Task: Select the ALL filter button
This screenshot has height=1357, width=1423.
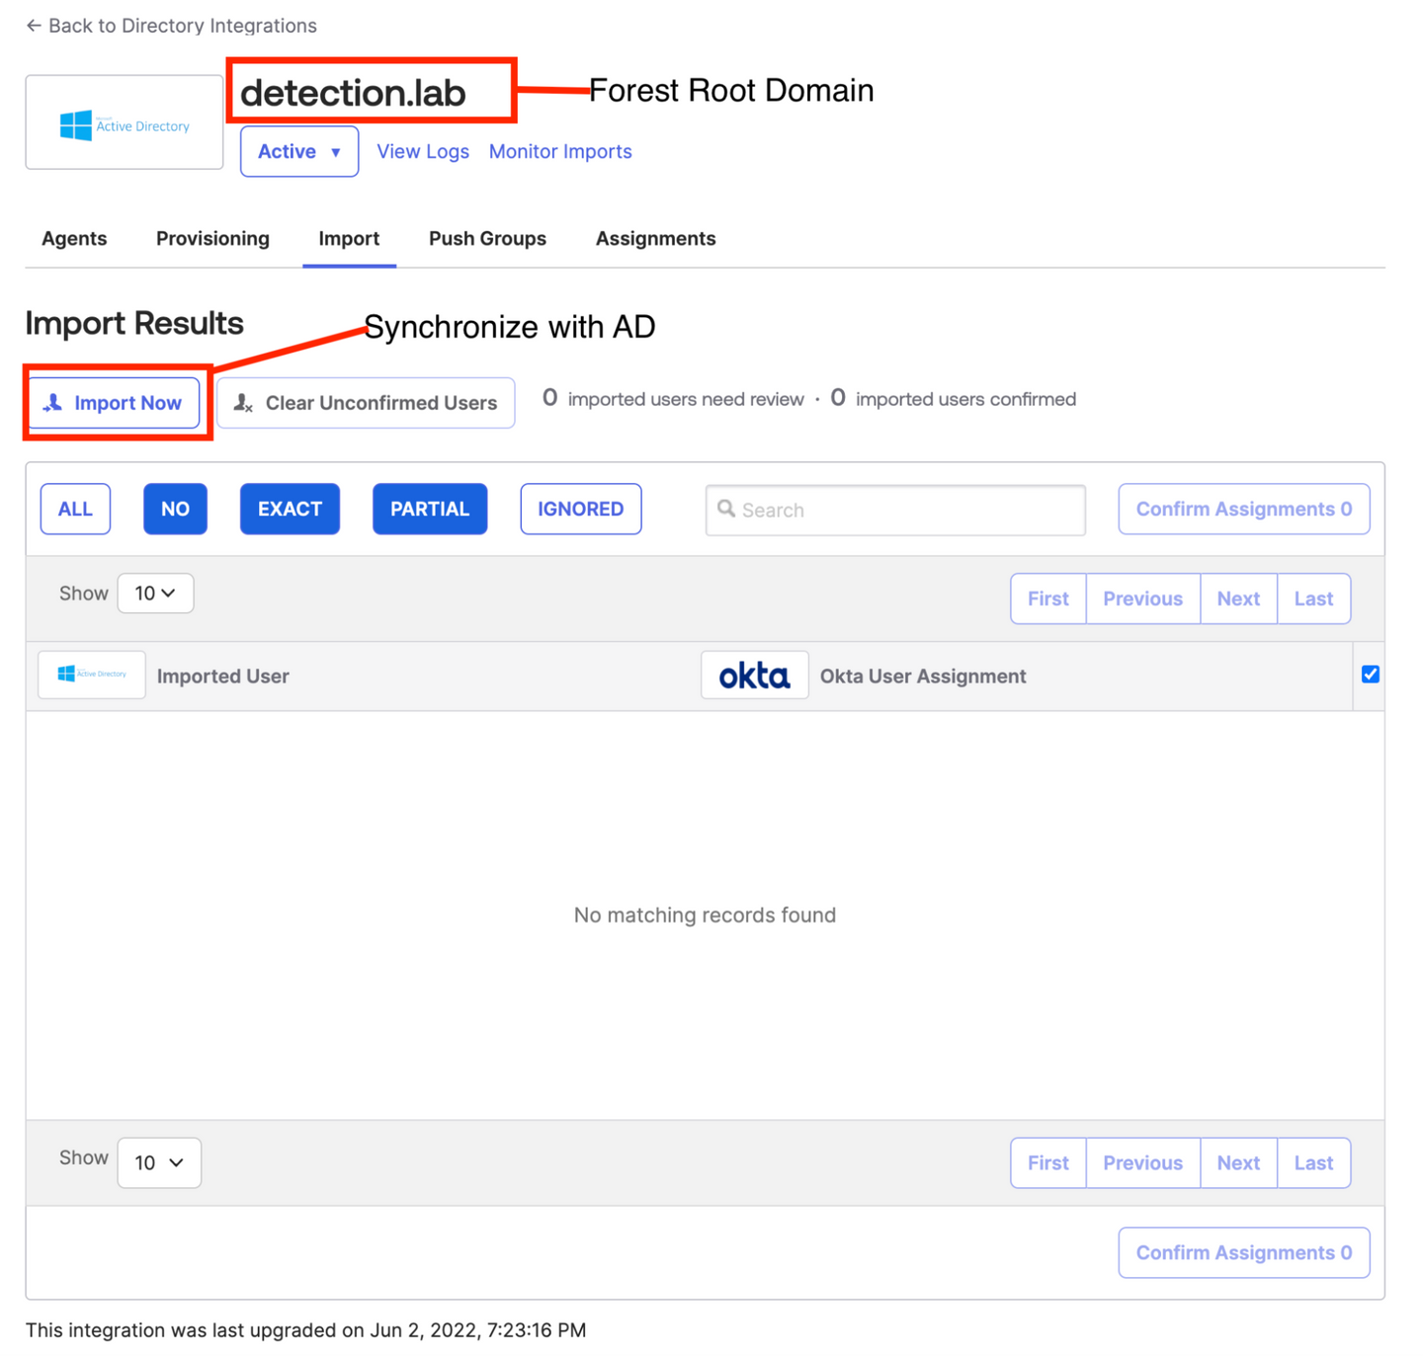Action: pyautogui.click(x=75, y=509)
